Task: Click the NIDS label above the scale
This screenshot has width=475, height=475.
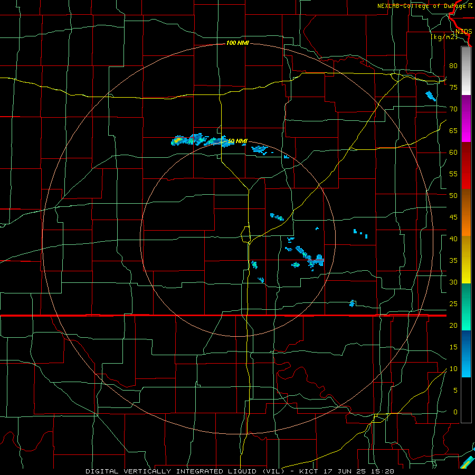Action: tap(463, 32)
